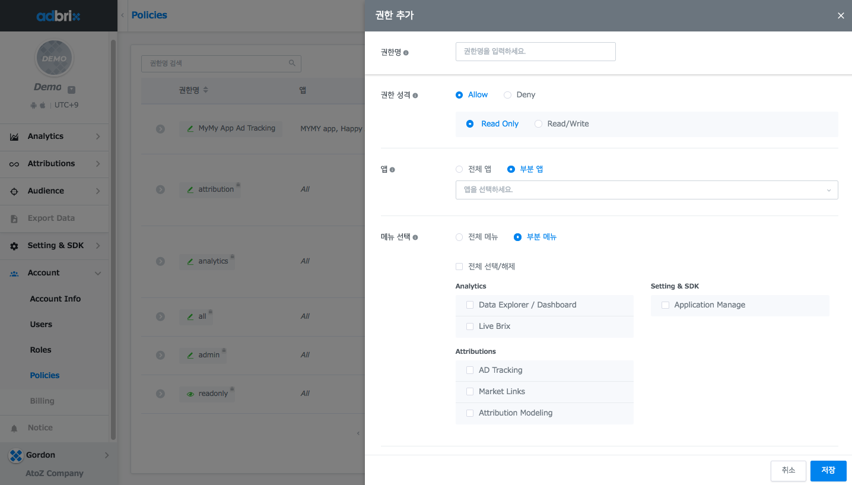Click the Notice bell icon
The image size is (852, 485).
point(14,428)
